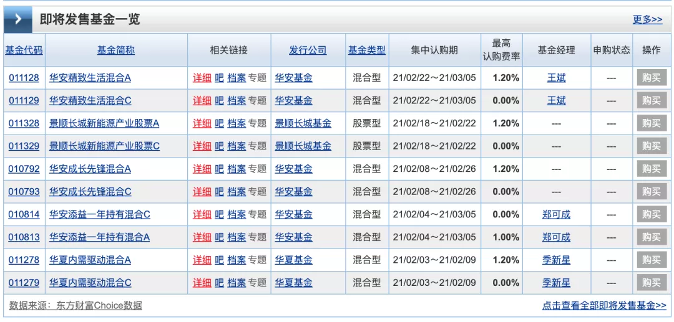This screenshot has width=674, height=322.
Task: Select subscription period 21/02/18～21/02/22 for 011328
Action: (434, 123)
